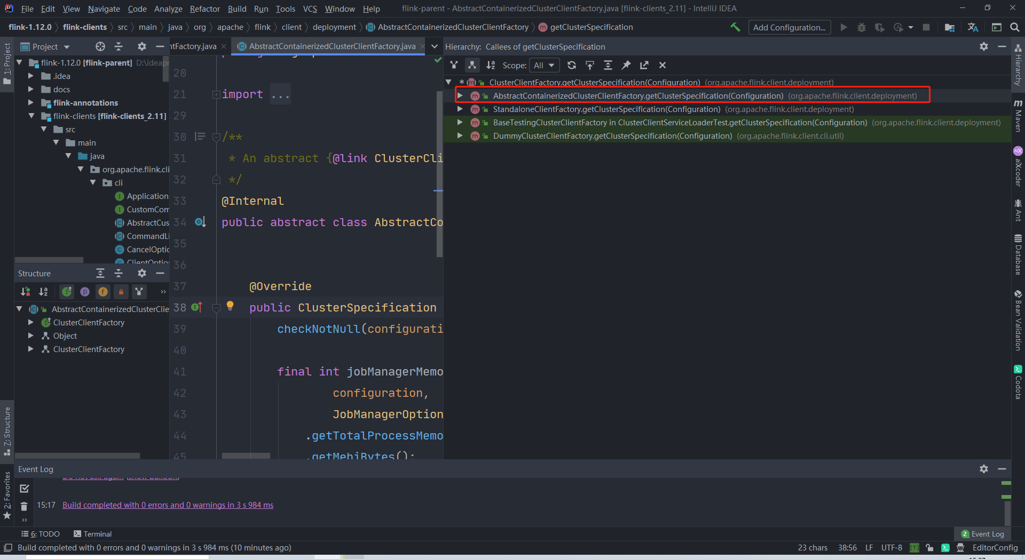Click the Add Configuration button
This screenshot has width=1025, height=559.
(789, 27)
